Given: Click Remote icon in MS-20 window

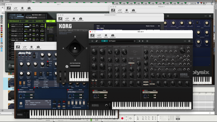Looking at the screenshot, I should pos(106,35).
